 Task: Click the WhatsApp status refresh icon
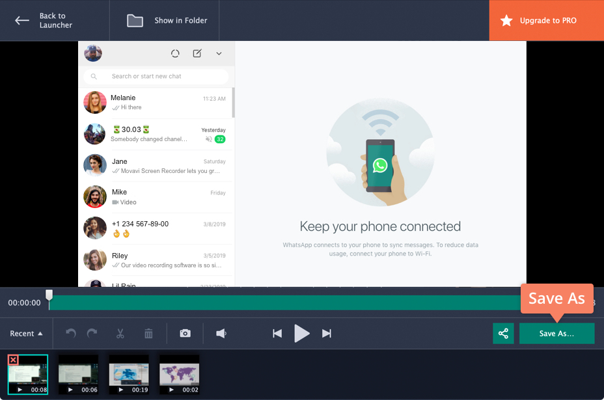(175, 53)
